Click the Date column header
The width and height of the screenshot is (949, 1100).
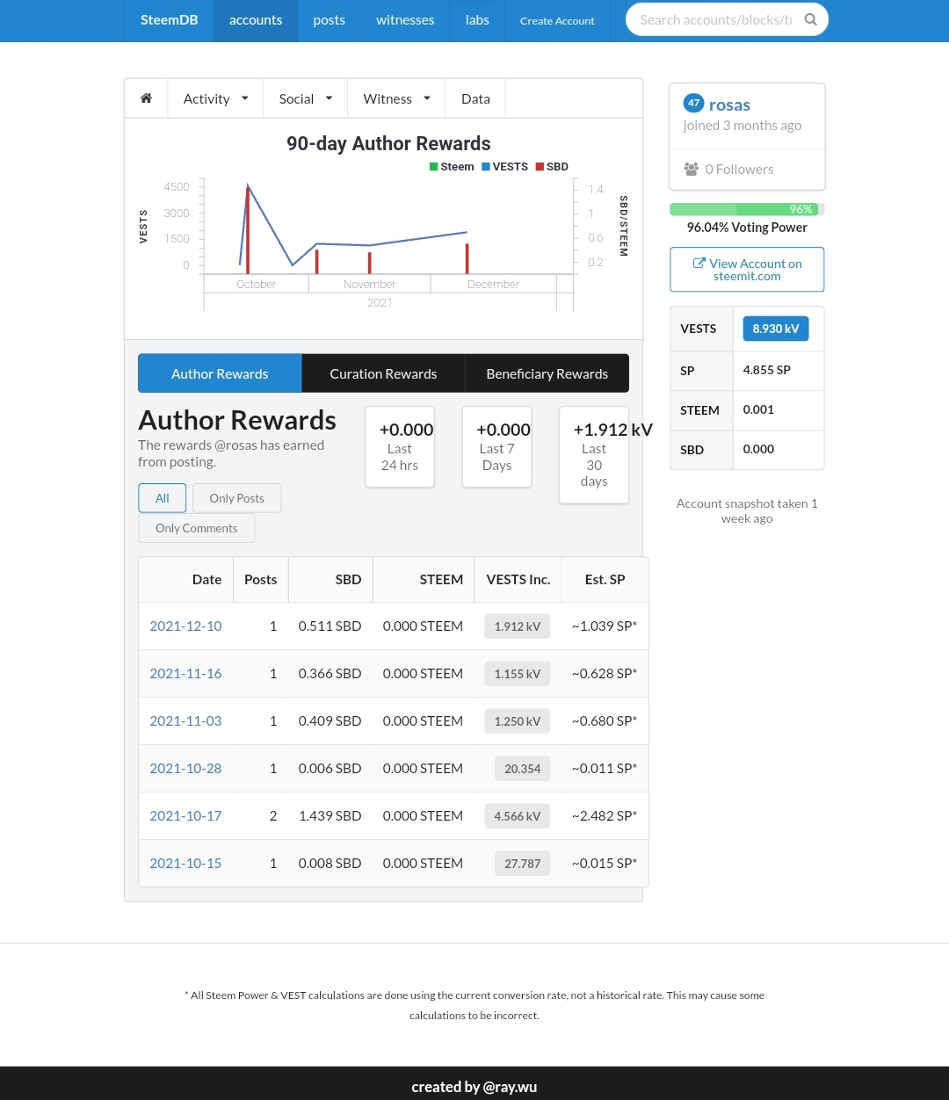[186, 579]
